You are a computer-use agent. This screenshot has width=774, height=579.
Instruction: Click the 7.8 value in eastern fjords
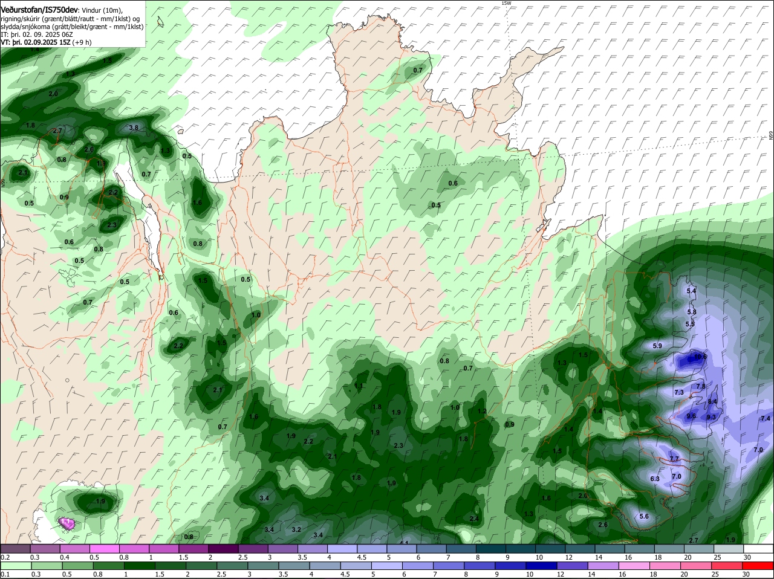tap(701, 386)
